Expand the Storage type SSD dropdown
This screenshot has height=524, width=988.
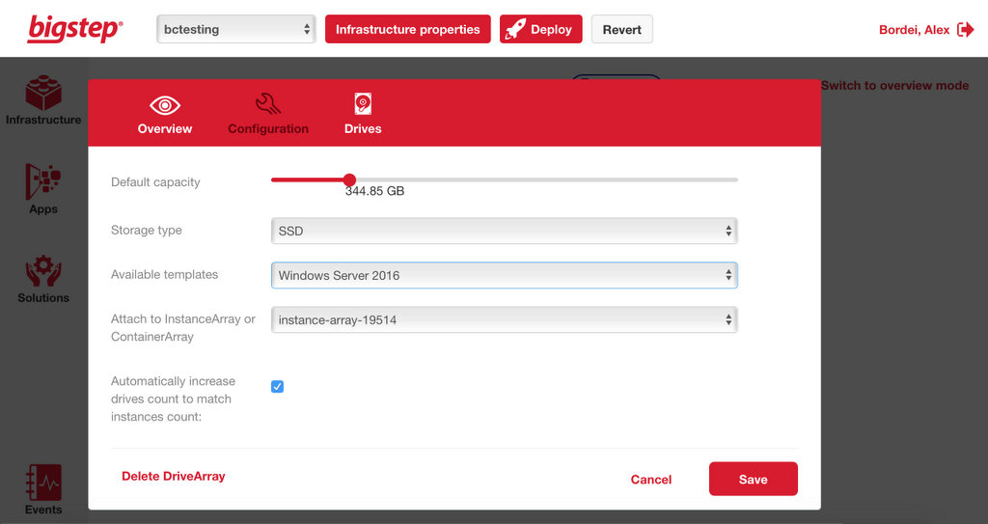coord(504,232)
